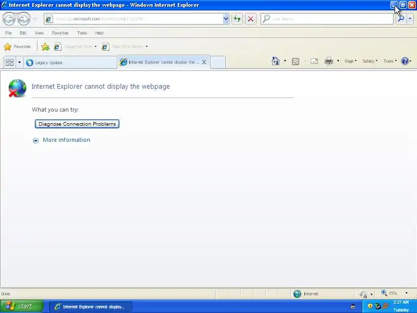Open the Edit menu
Screen dimensions: 417x313
coord(23,33)
